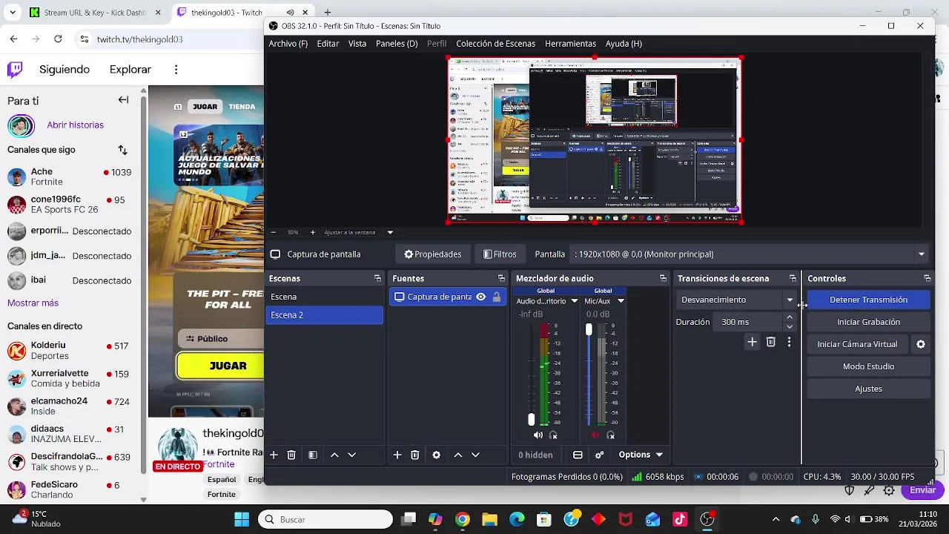The image size is (949, 534).
Task: Open advanced audio properties gears icon
Action: pyautogui.click(x=600, y=455)
